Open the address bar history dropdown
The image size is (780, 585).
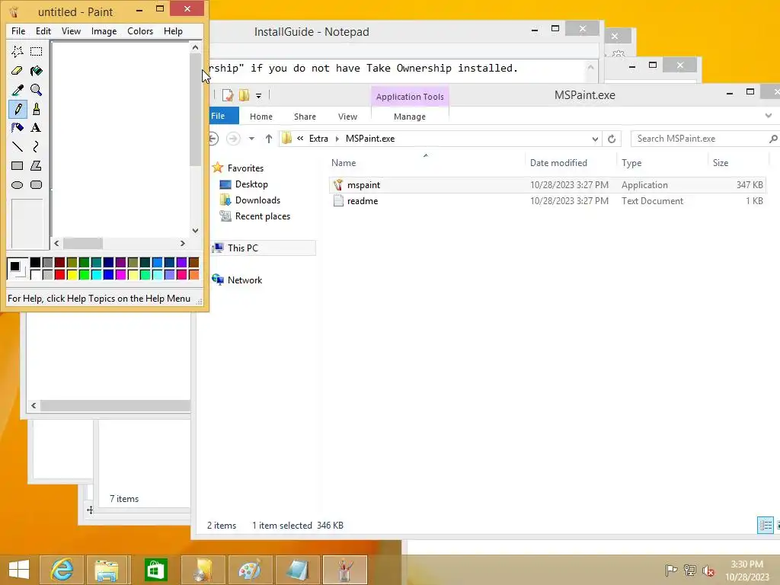point(595,139)
